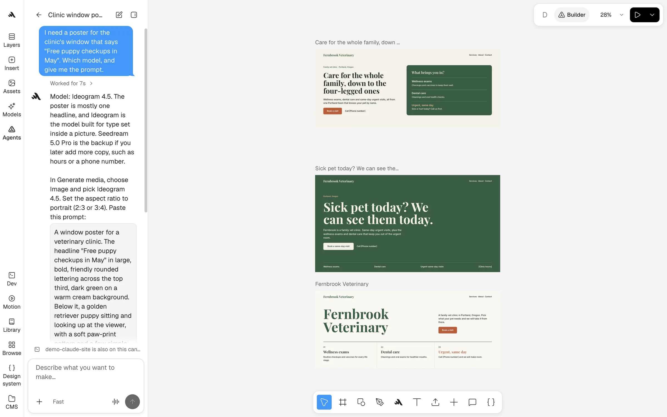The image size is (667, 417).
Task: Open the Motion panel
Action: (x=12, y=302)
